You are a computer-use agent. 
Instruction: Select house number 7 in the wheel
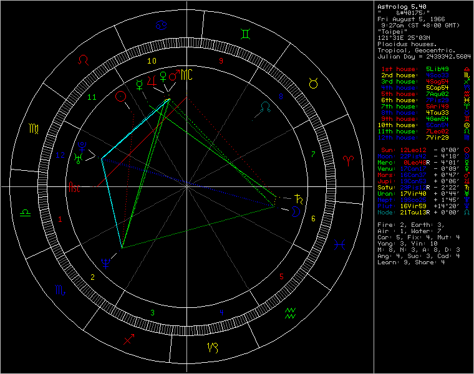point(313,155)
